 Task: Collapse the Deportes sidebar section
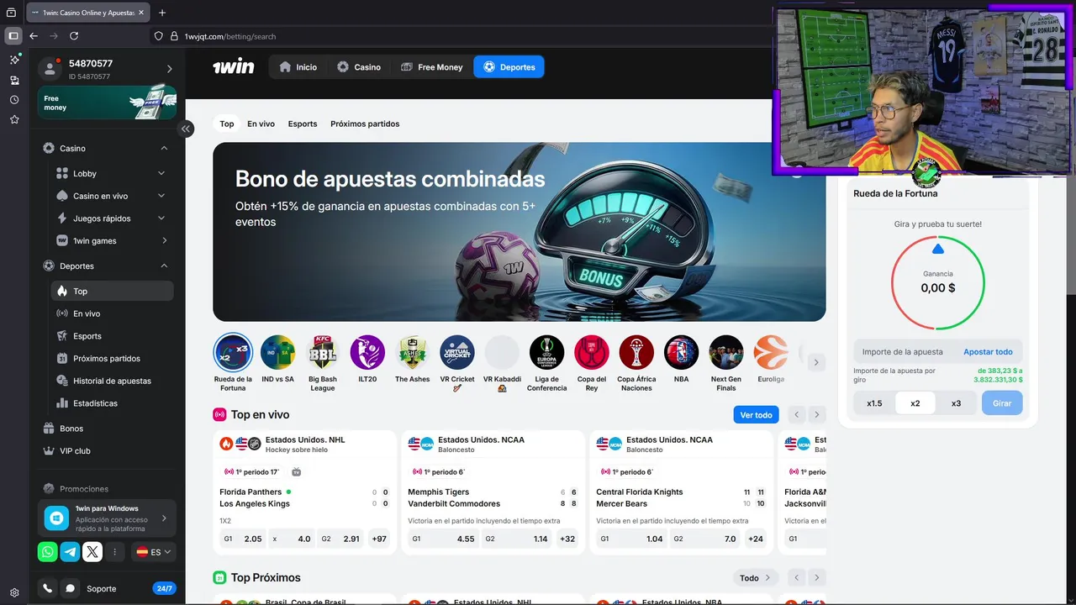pos(164,266)
